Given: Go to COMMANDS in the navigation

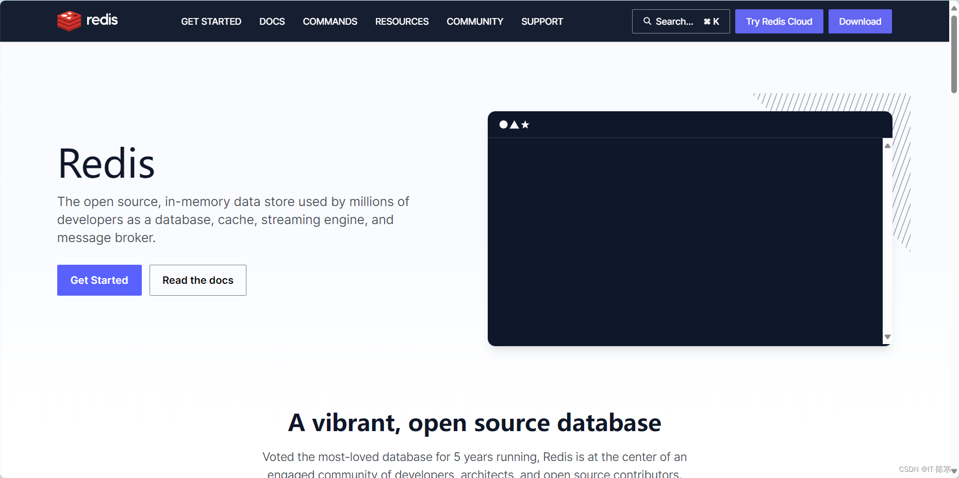Looking at the screenshot, I should coord(330,22).
